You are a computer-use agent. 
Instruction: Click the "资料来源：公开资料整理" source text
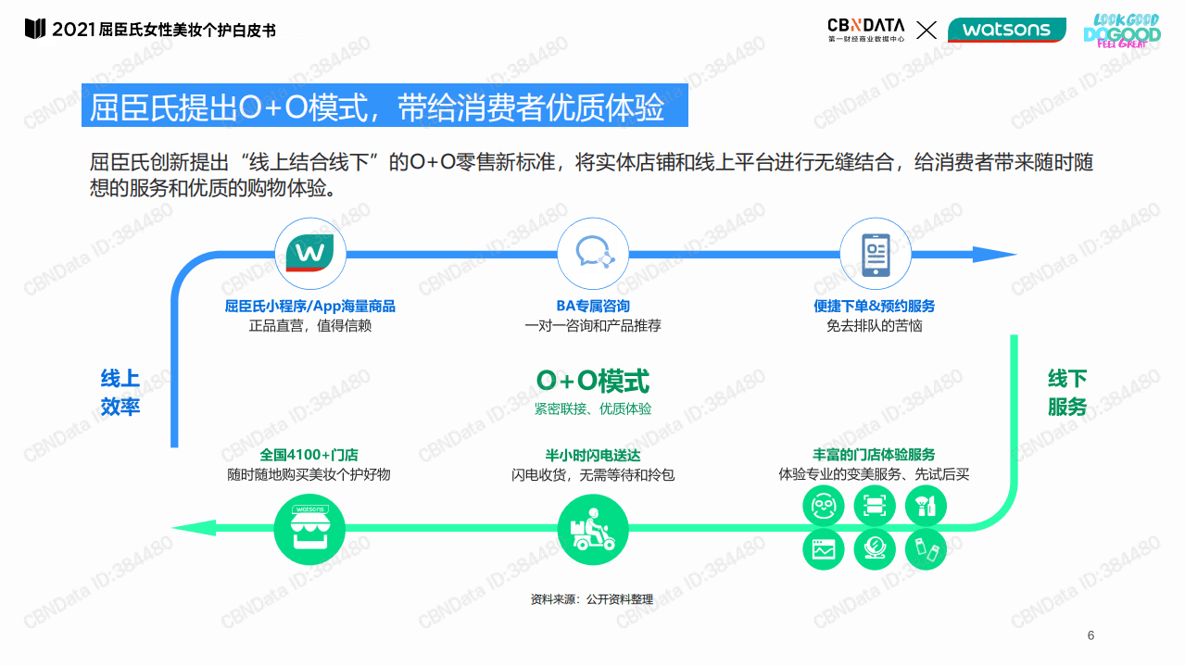[592, 599]
